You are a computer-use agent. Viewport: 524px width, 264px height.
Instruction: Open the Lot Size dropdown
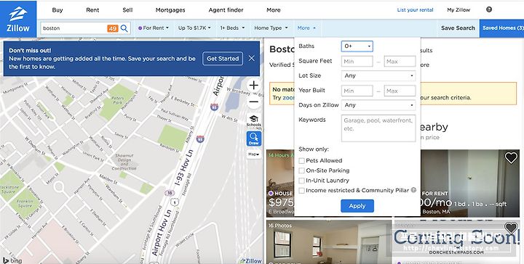point(378,75)
